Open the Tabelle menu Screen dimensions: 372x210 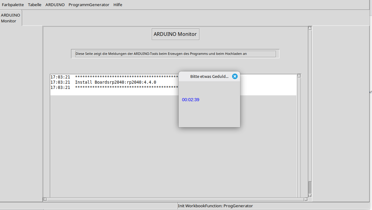coord(34,5)
